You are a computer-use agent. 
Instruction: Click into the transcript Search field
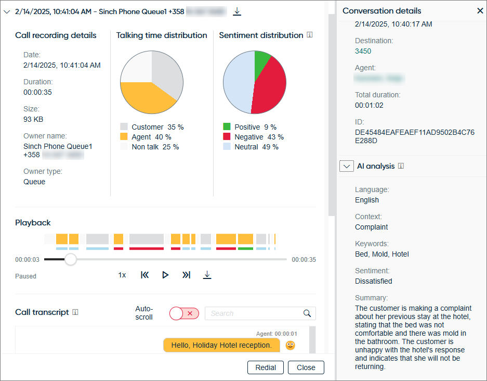click(x=253, y=313)
